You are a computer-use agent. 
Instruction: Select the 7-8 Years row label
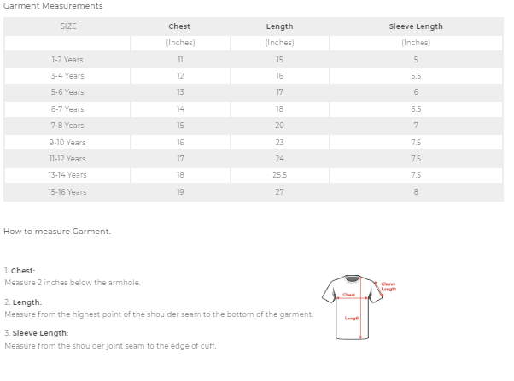coord(67,126)
